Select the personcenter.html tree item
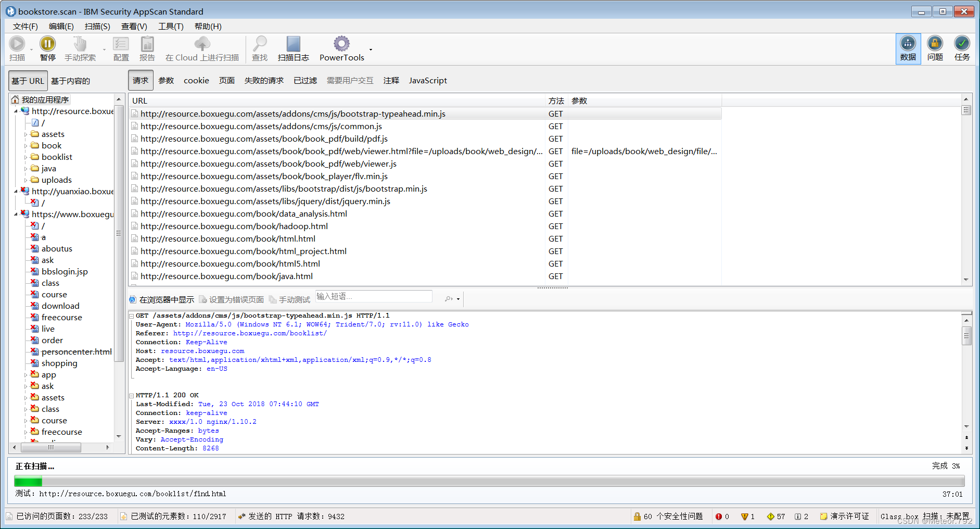The image size is (980, 529). [77, 352]
